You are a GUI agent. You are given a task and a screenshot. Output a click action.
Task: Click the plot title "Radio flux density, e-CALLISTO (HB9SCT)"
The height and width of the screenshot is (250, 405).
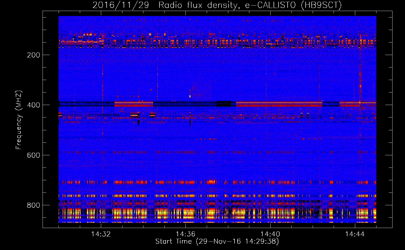pyautogui.click(x=250, y=5)
